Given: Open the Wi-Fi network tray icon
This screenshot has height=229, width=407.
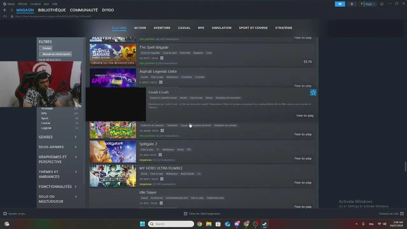Looking at the screenshot, I should click(x=379, y=224).
